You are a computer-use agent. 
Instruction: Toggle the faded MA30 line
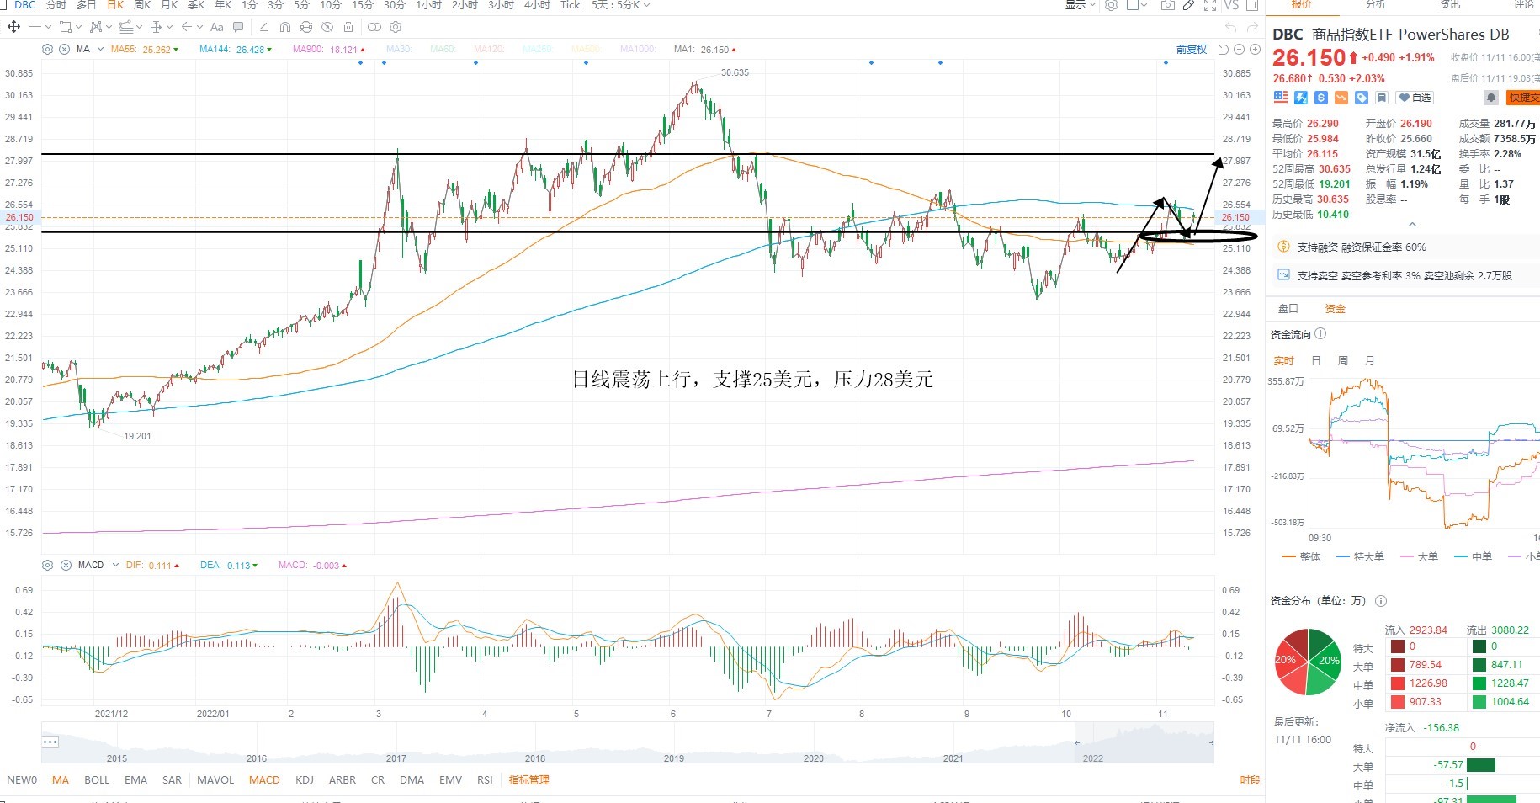[x=399, y=49]
